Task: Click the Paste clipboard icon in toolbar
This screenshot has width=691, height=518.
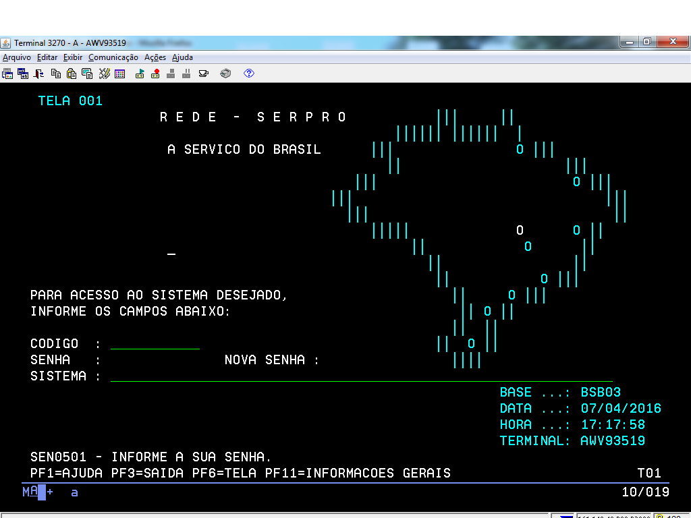Action: click(72, 74)
